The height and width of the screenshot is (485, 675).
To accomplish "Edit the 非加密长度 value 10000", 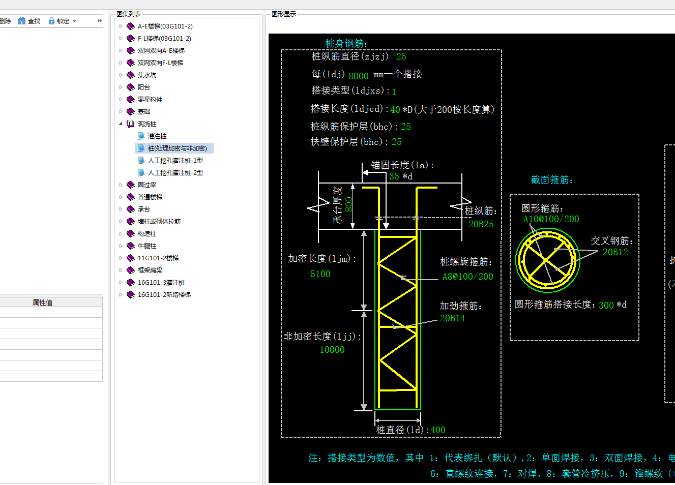I will coord(332,350).
